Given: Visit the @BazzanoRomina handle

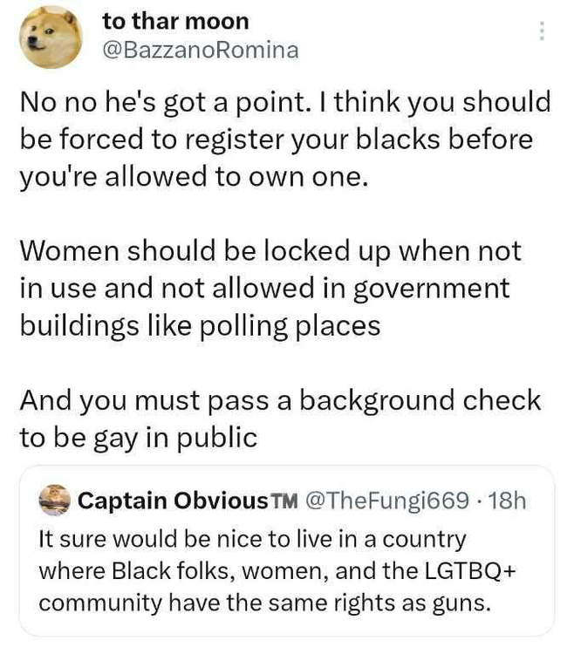Looking at the screenshot, I should pyautogui.click(x=201, y=51).
